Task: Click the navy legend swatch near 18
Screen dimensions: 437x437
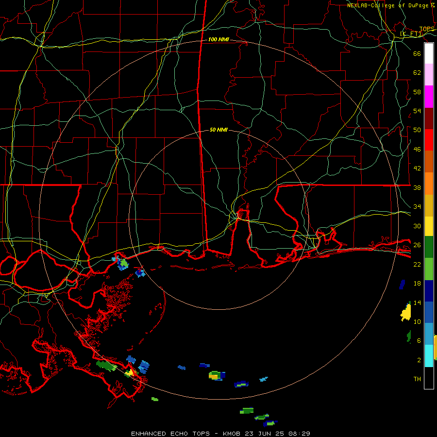Action: click(x=429, y=291)
